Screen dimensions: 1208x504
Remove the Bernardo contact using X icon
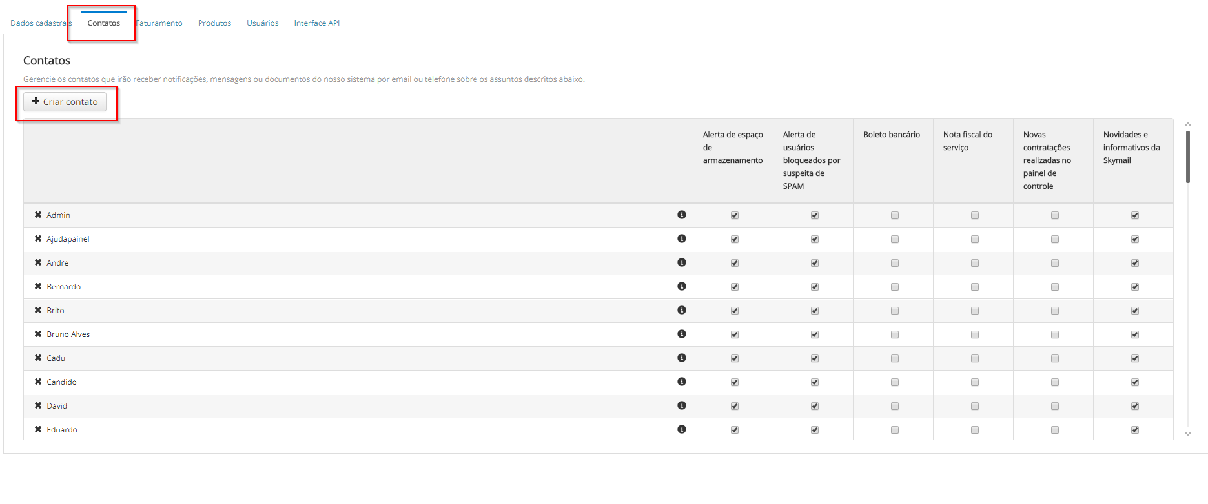38,286
